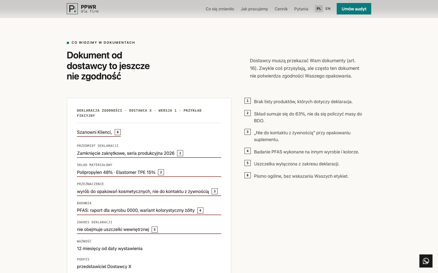Click the Zakres deklaracji field label
Viewport: 438px width, 273px height.
(x=95, y=222)
